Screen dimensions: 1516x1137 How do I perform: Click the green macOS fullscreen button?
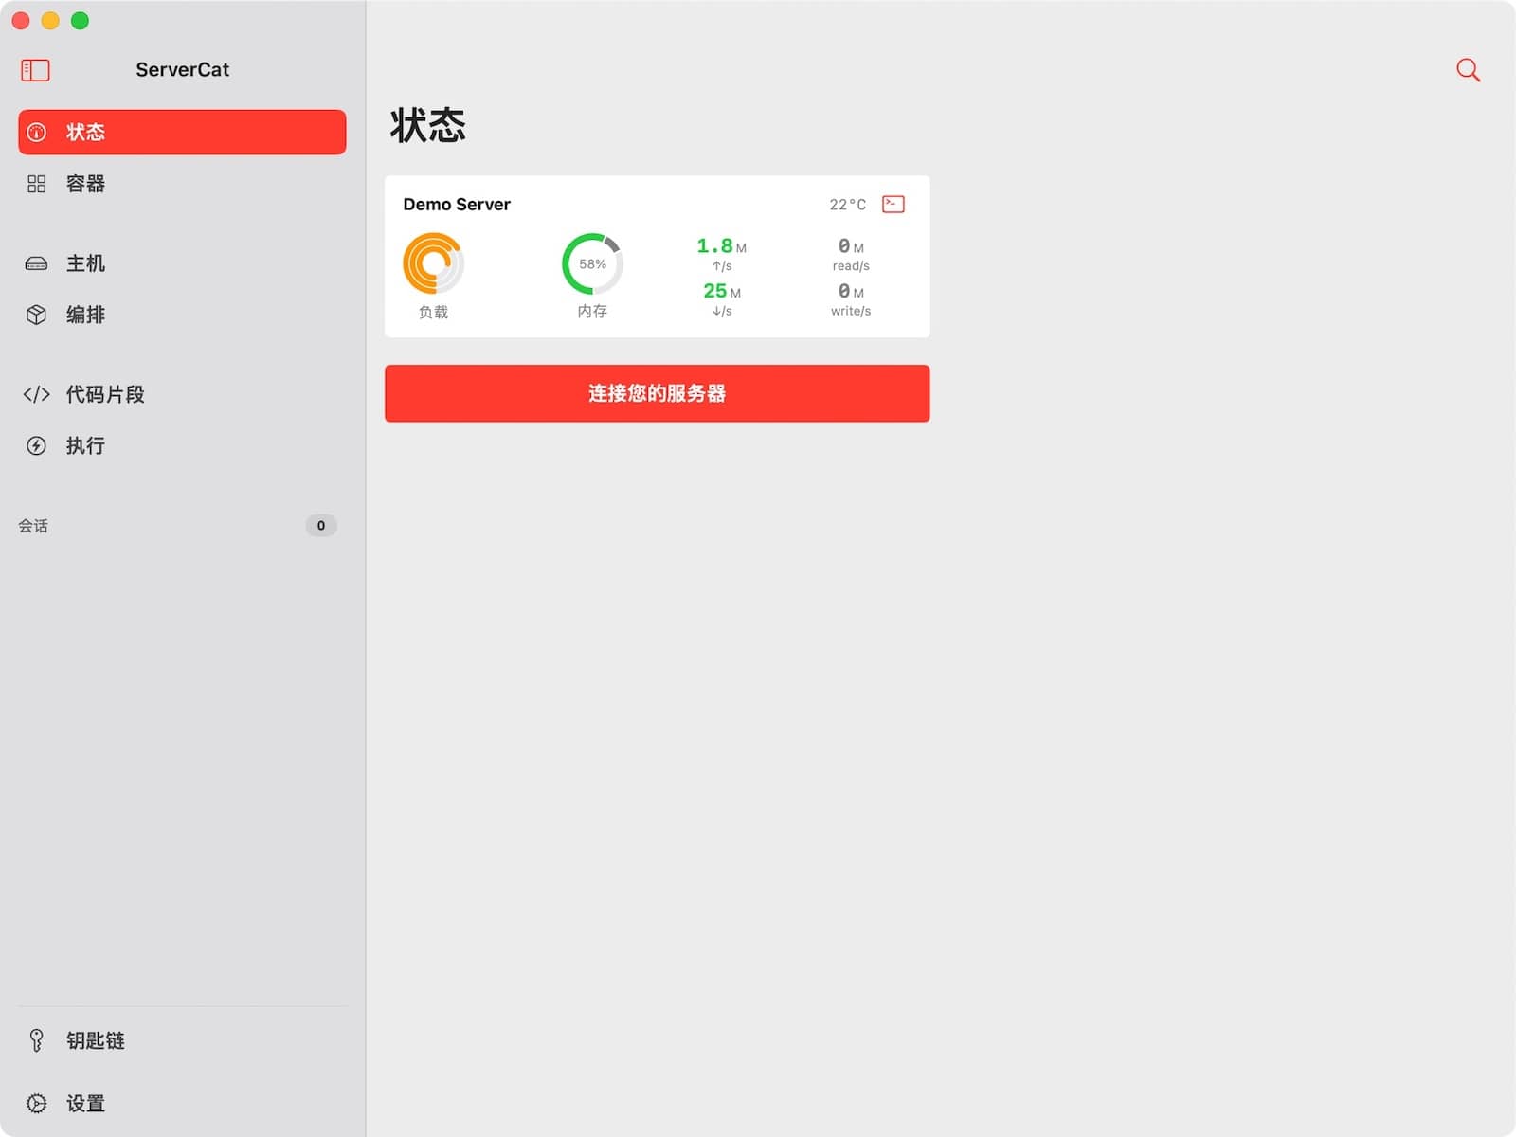tap(81, 21)
